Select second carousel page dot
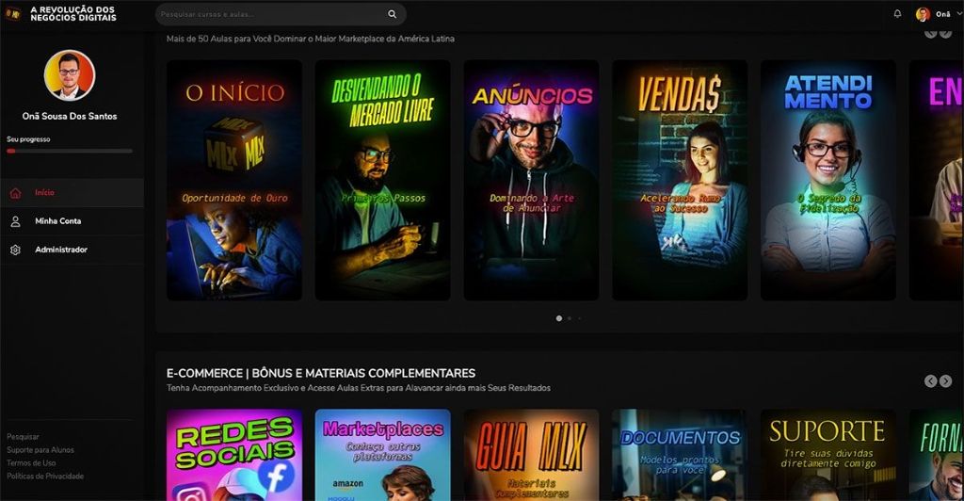 click(570, 318)
